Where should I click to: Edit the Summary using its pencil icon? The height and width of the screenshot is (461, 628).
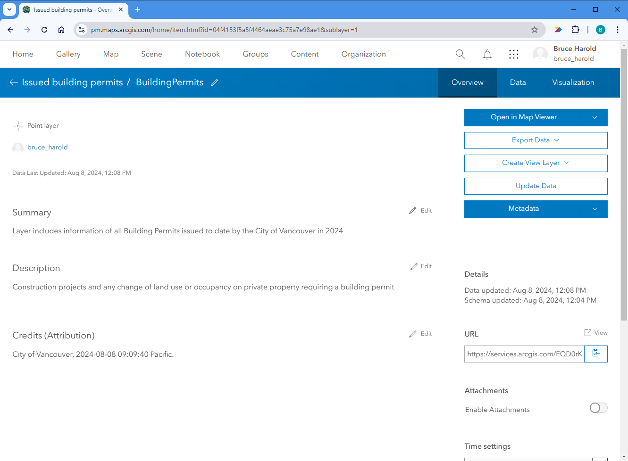tap(413, 210)
